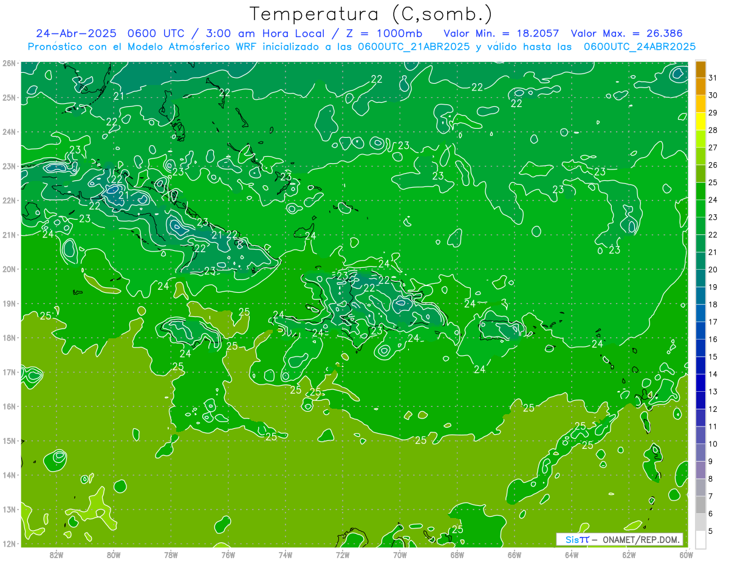Click the legend value "30"
Screen dimensions: 729x563
point(713,95)
